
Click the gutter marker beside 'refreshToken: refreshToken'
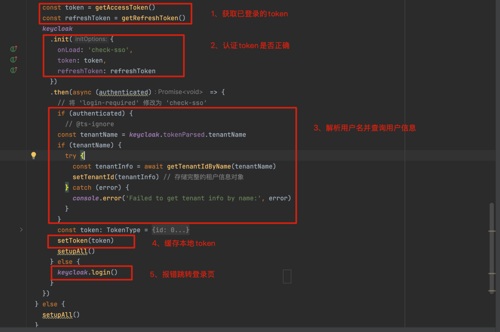pyautogui.click(x=14, y=70)
